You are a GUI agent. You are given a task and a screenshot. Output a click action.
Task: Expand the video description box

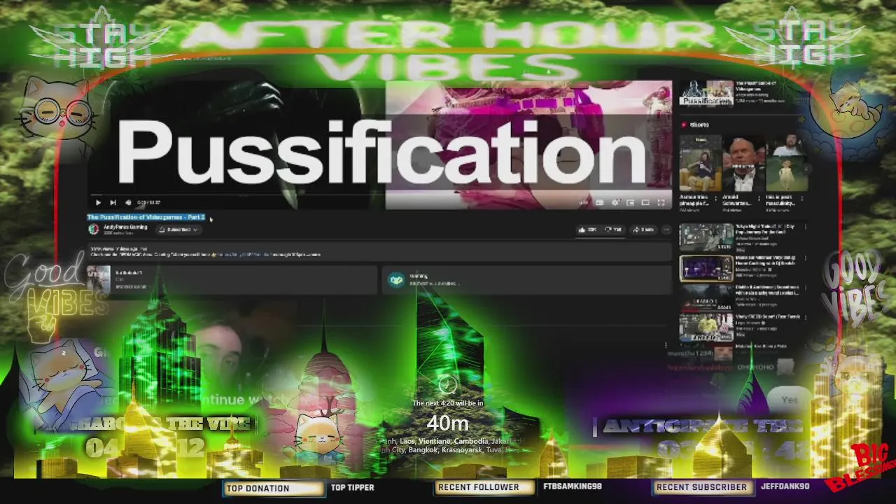[378, 251]
